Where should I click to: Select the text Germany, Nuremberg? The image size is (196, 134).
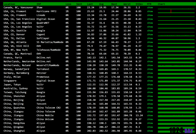(16, 73)
